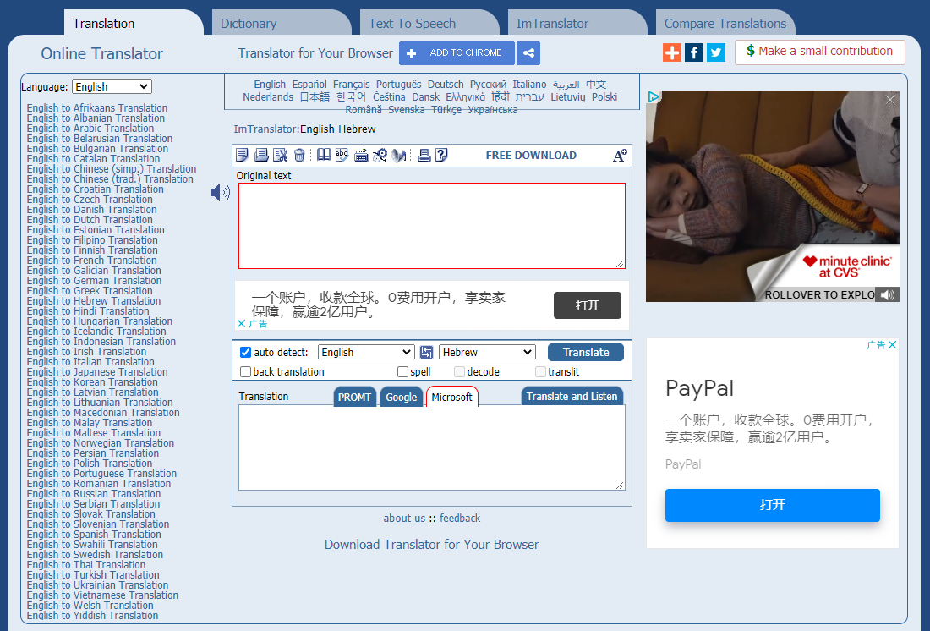930x631 pixels.
Task: Select the PROMT translation provider tab
Action: coord(355,397)
